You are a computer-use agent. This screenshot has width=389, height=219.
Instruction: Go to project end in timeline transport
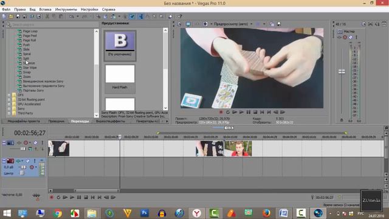tap(100, 197)
